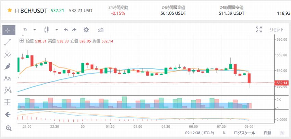
Task: Click the 532.21 USD price text
Action: pyautogui.click(x=80, y=11)
